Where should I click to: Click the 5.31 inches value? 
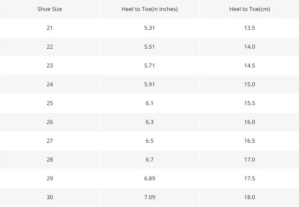150,28
